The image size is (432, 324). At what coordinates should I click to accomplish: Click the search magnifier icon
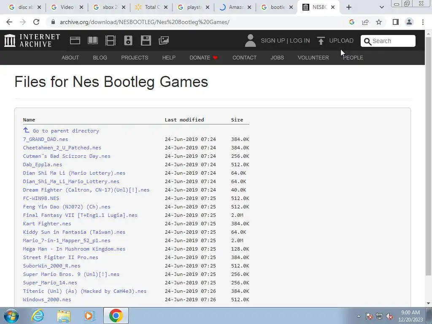pos(367,41)
